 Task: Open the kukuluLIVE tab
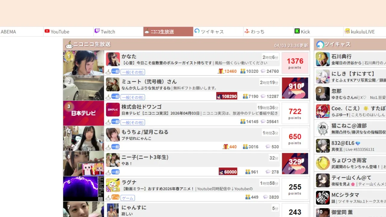tap(365, 32)
